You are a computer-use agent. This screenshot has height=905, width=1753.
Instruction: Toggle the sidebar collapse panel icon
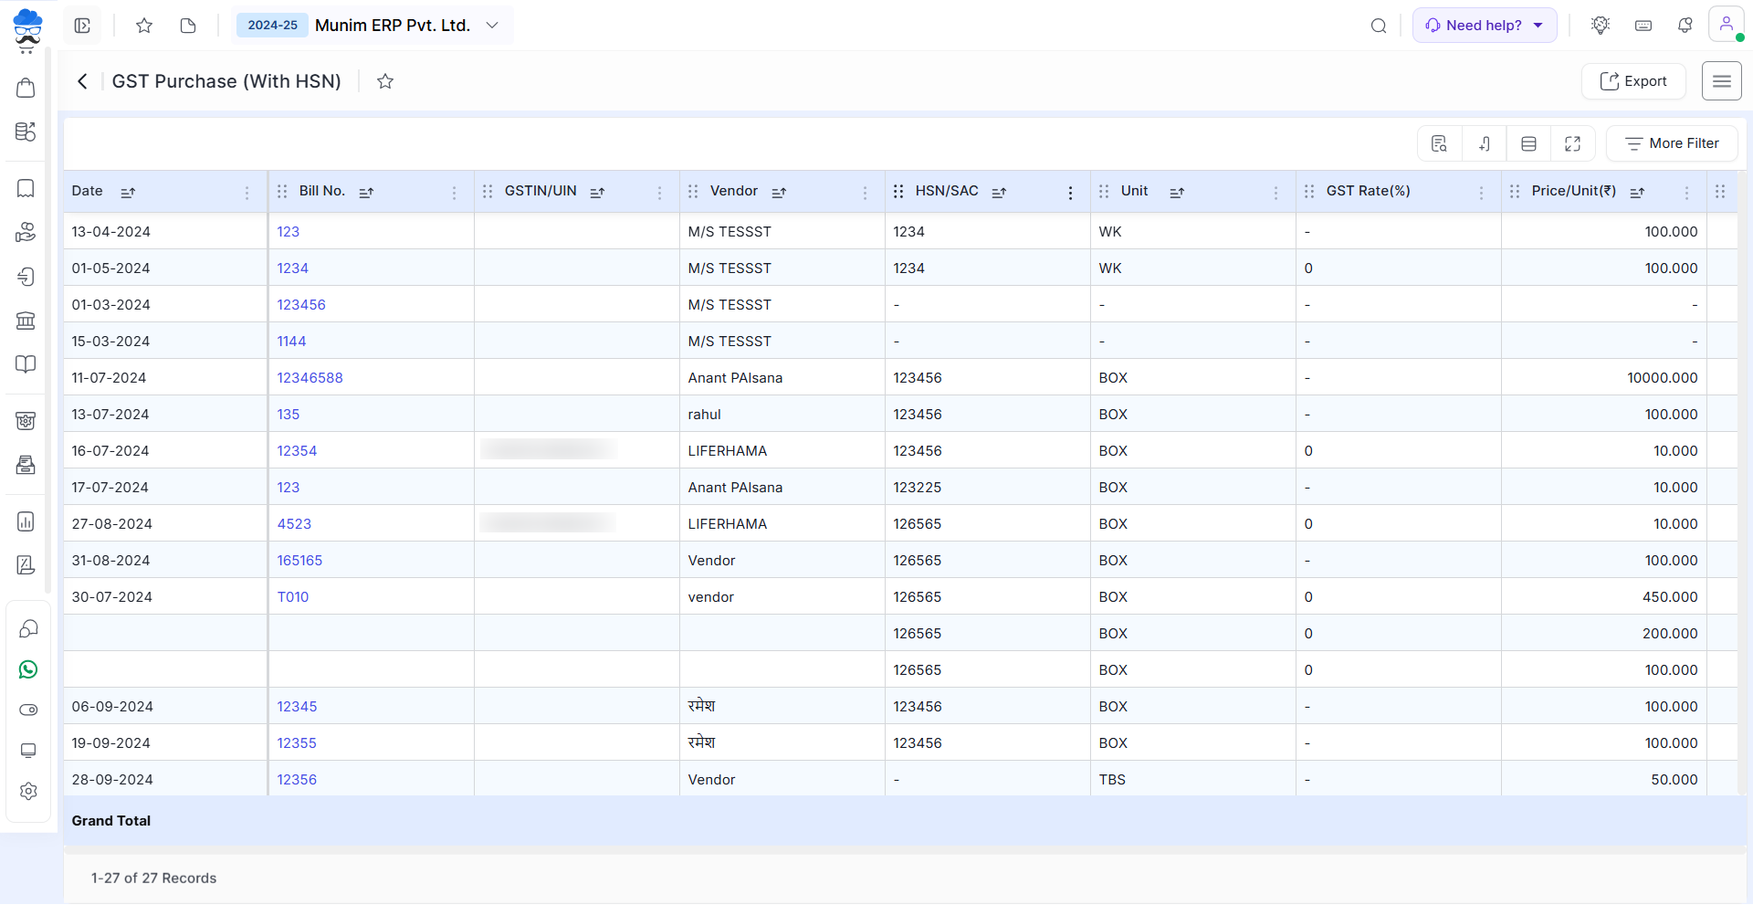click(x=82, y=26)
